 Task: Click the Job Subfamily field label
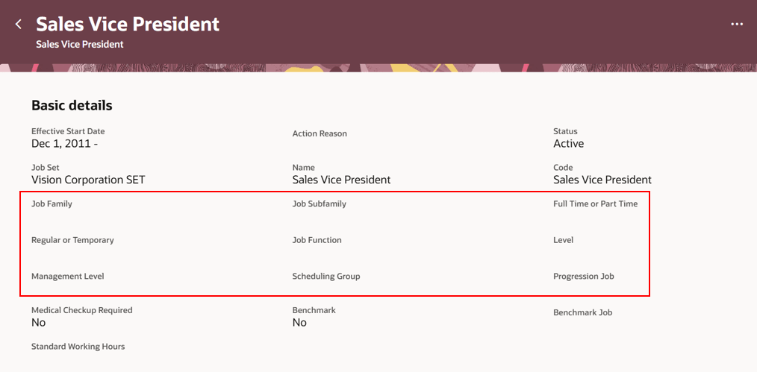319,204
